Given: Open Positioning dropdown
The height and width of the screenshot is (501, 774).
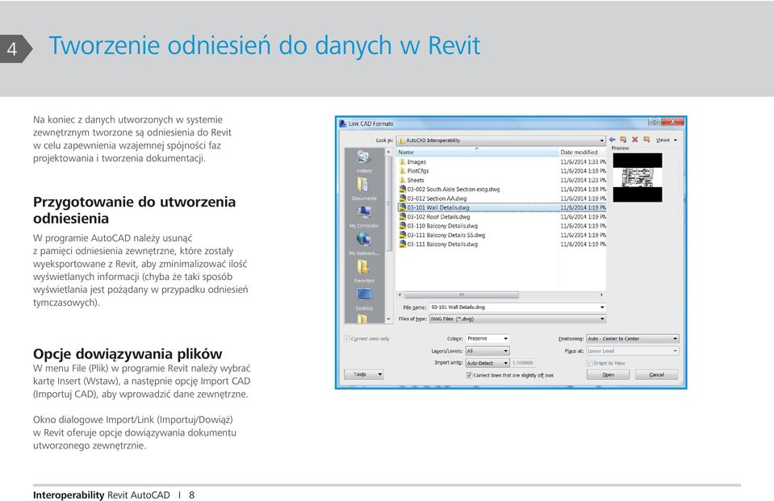Looking at the screenshot, I should [632, 339].
